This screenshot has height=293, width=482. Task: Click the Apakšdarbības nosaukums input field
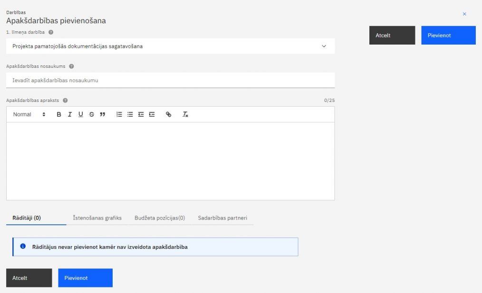(170, 81)
